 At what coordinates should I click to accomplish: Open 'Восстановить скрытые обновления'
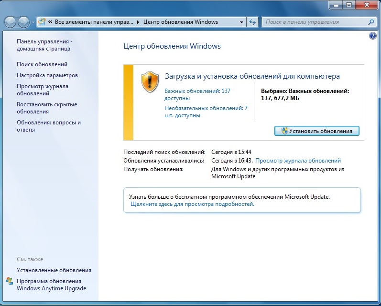[x=47, y=108]
